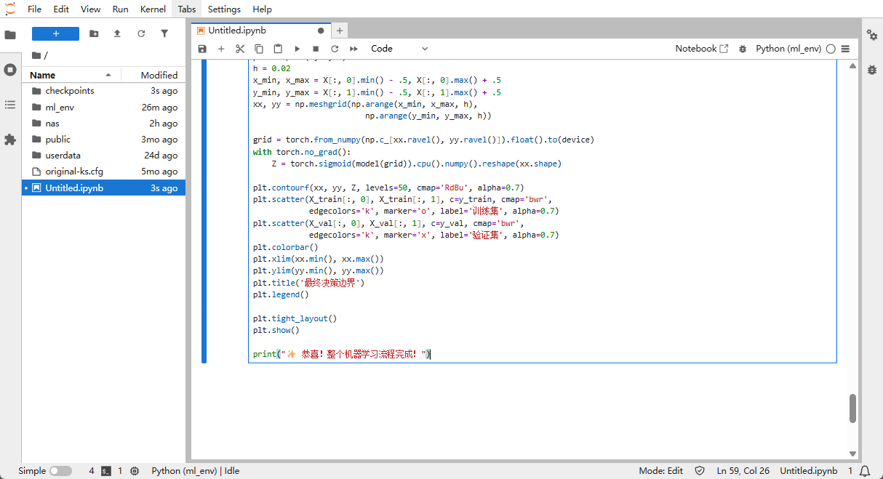Switch kernel Python (ml_env)
Viewport: 883px width, 479px height.
tap(788, 49)
